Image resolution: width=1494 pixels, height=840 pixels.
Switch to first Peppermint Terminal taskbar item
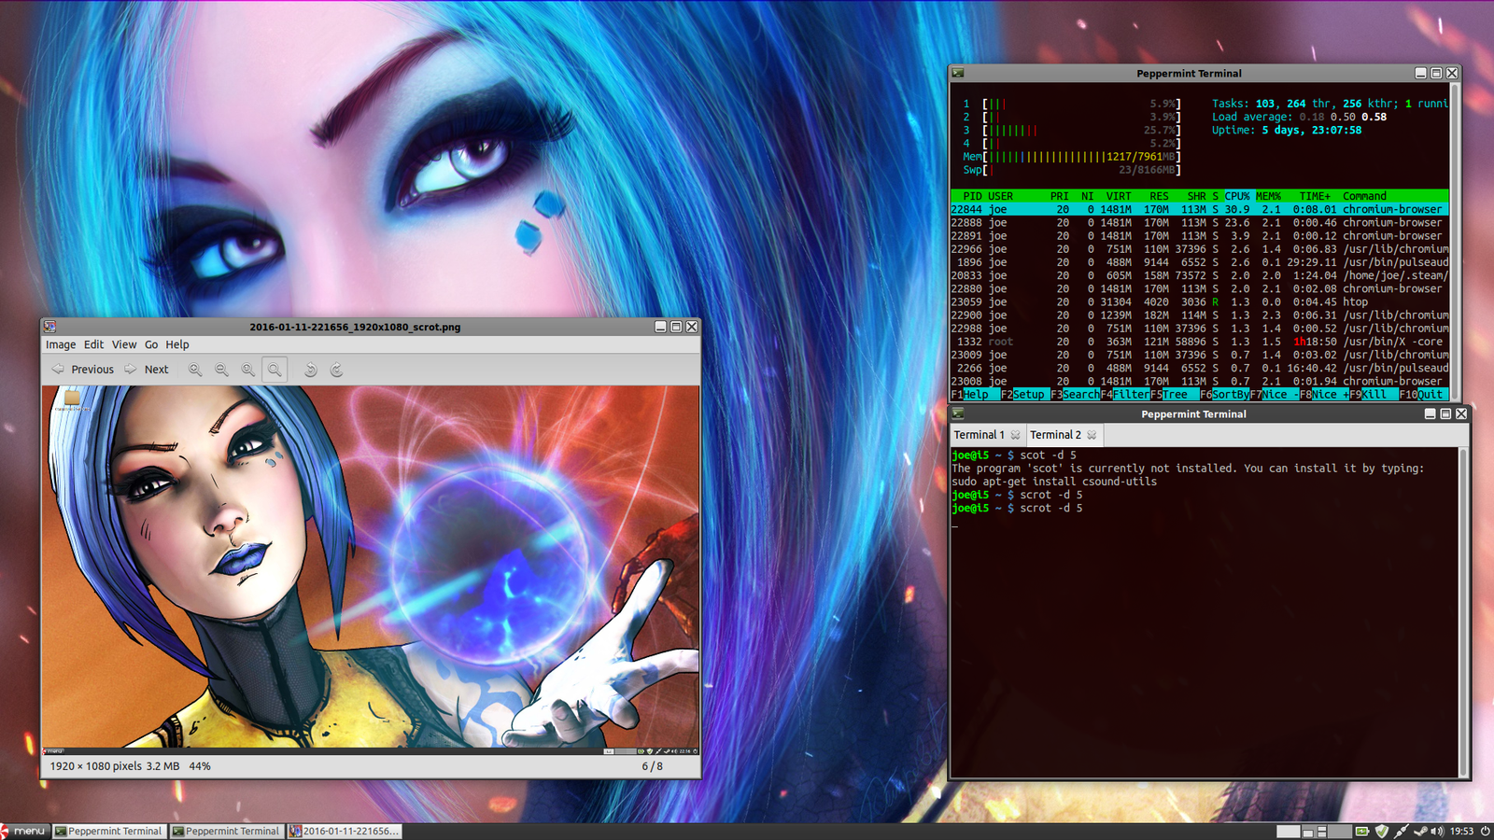tap(108, 831)
